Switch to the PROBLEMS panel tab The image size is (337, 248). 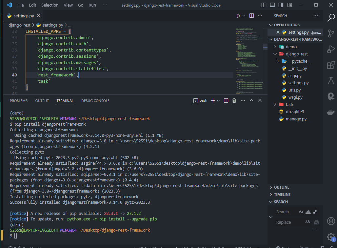pos(18,101)
